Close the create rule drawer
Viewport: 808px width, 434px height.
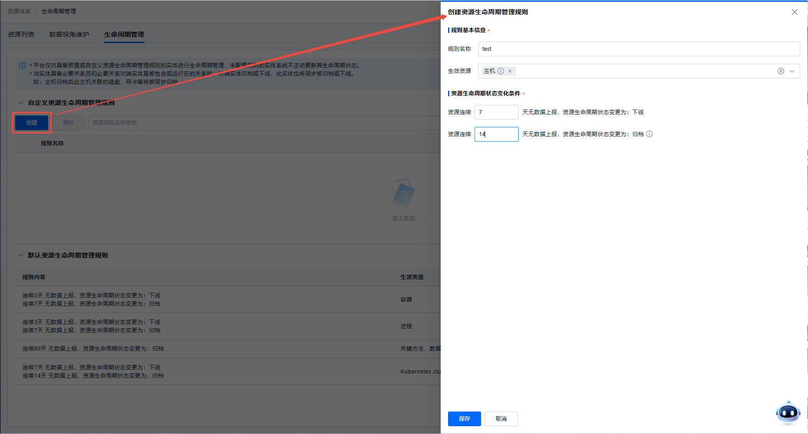(x=794, y=12)
